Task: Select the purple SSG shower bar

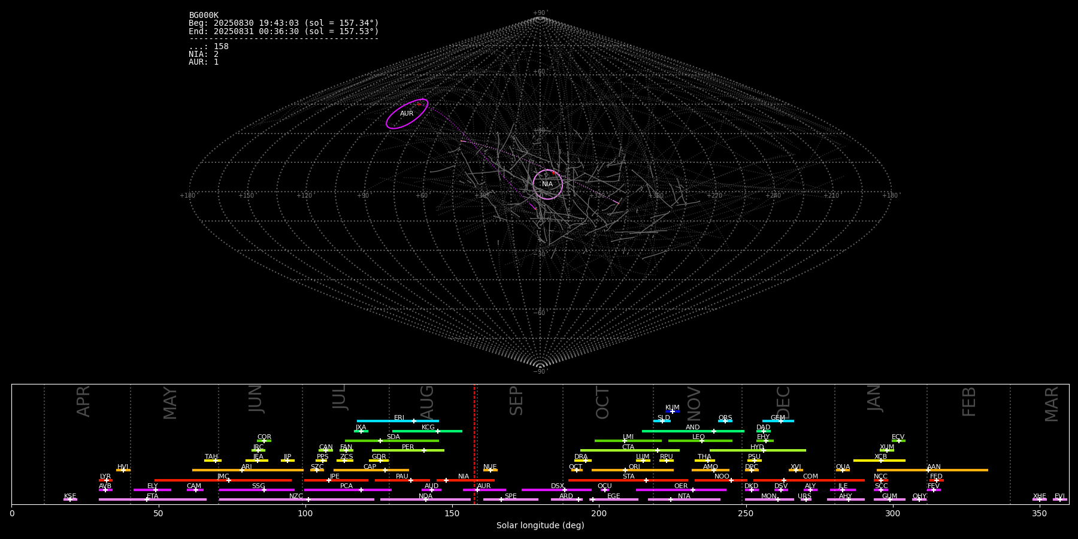Action: tap(256, 490)
